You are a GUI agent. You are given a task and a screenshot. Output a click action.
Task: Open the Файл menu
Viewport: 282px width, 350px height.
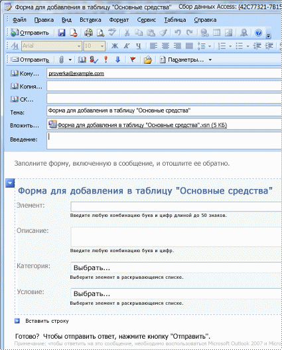click(19, 20)
